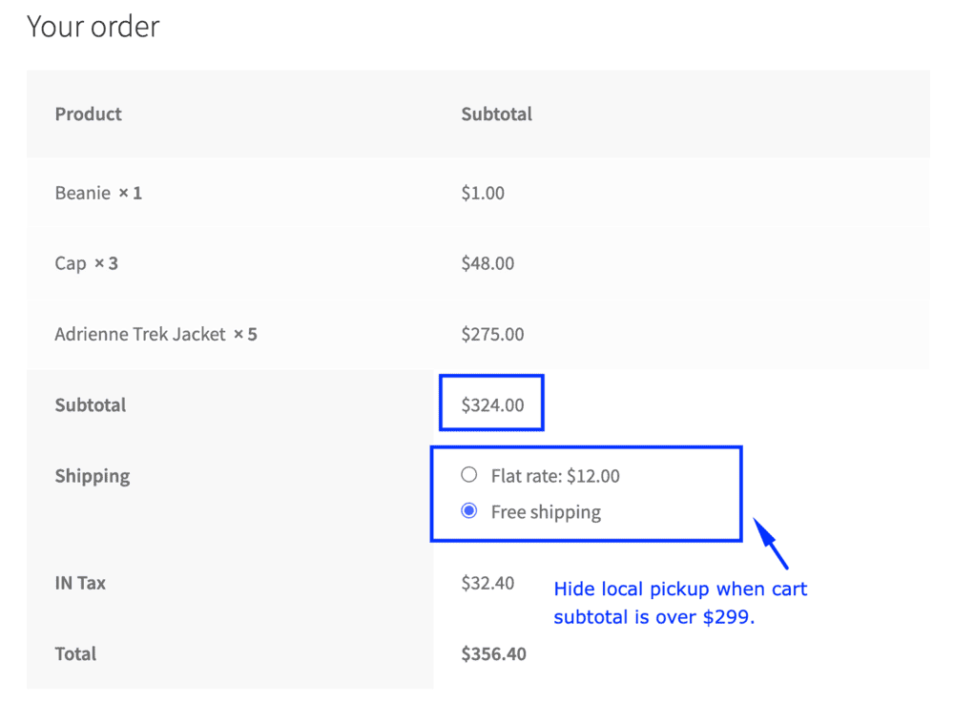The width and height of the screenshot is (954, 703).
Task: Click the $275.00 jacket subtotal
Action: pyautogui.click(x=492, y=334)
